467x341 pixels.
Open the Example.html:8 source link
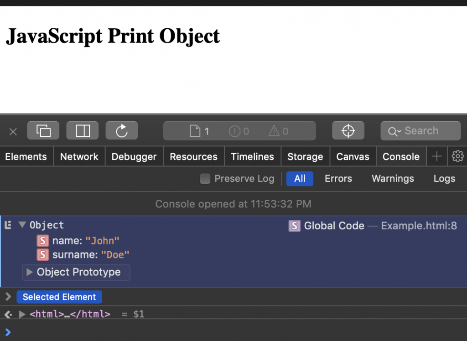(x=419, y=225)
